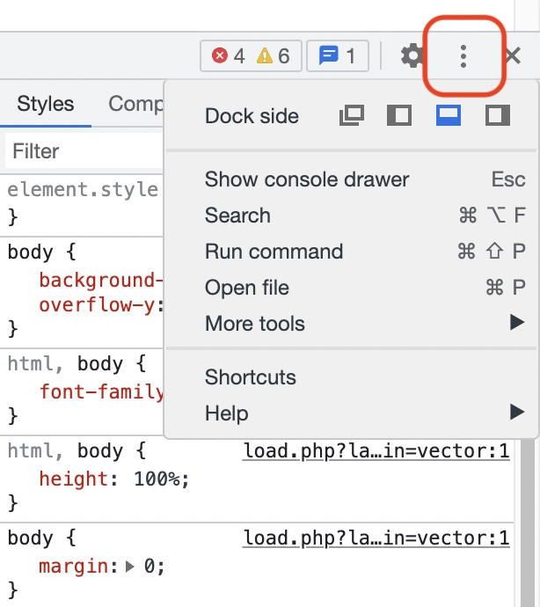Expand the More tools submenu

tap(352, 323)
